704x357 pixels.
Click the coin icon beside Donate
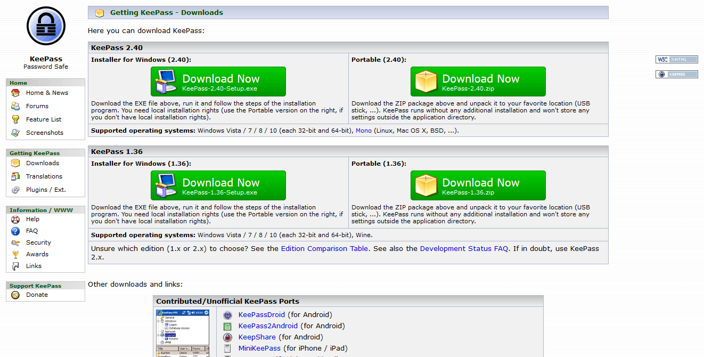pos(15,295)
